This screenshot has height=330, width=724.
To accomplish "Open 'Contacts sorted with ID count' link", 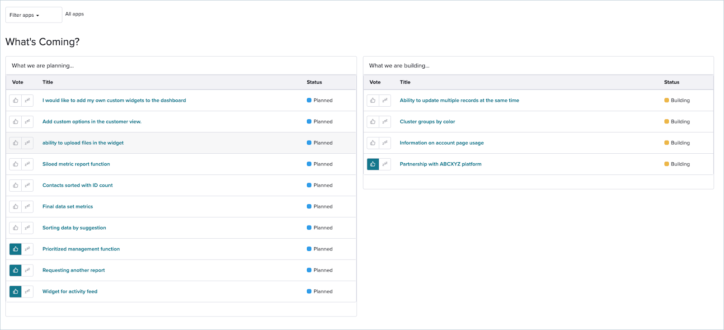I will pos(78,185).
